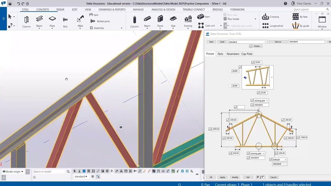Viewport: 331px width, 186px height.
Task: Switch to the Cap Plate tab
Action: coord(247,54)
